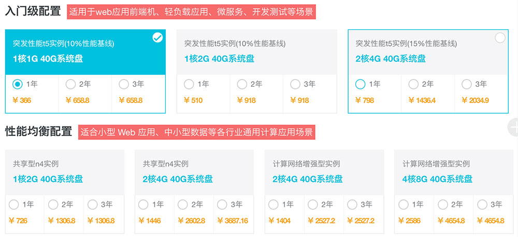Select 2年 for the 1核1G t5 instance

point(70,84)
